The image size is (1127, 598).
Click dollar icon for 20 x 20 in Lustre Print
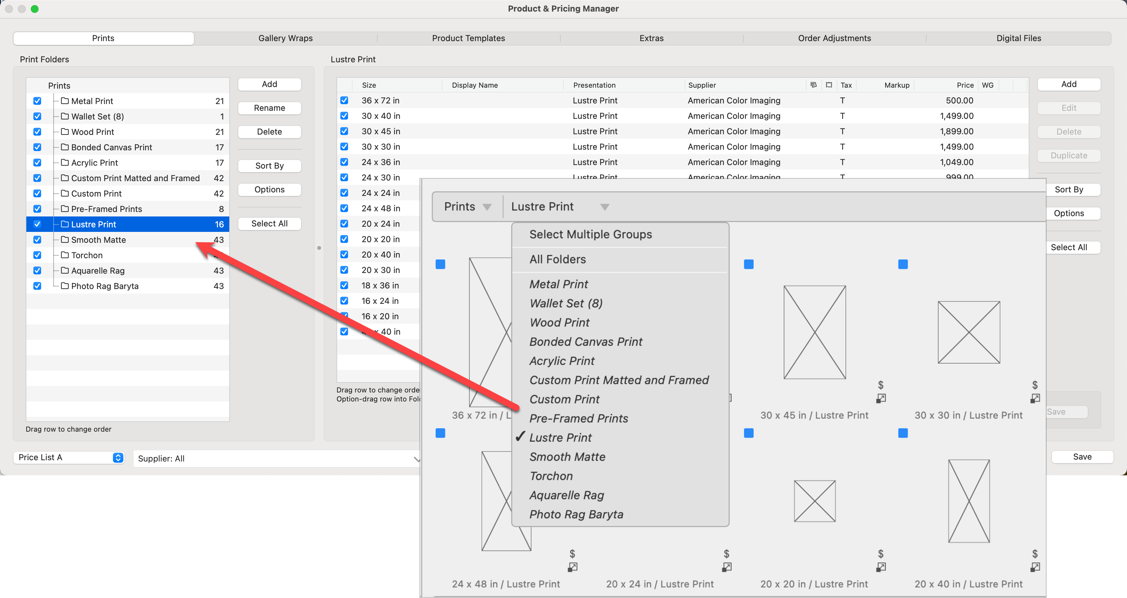point(881,554)
